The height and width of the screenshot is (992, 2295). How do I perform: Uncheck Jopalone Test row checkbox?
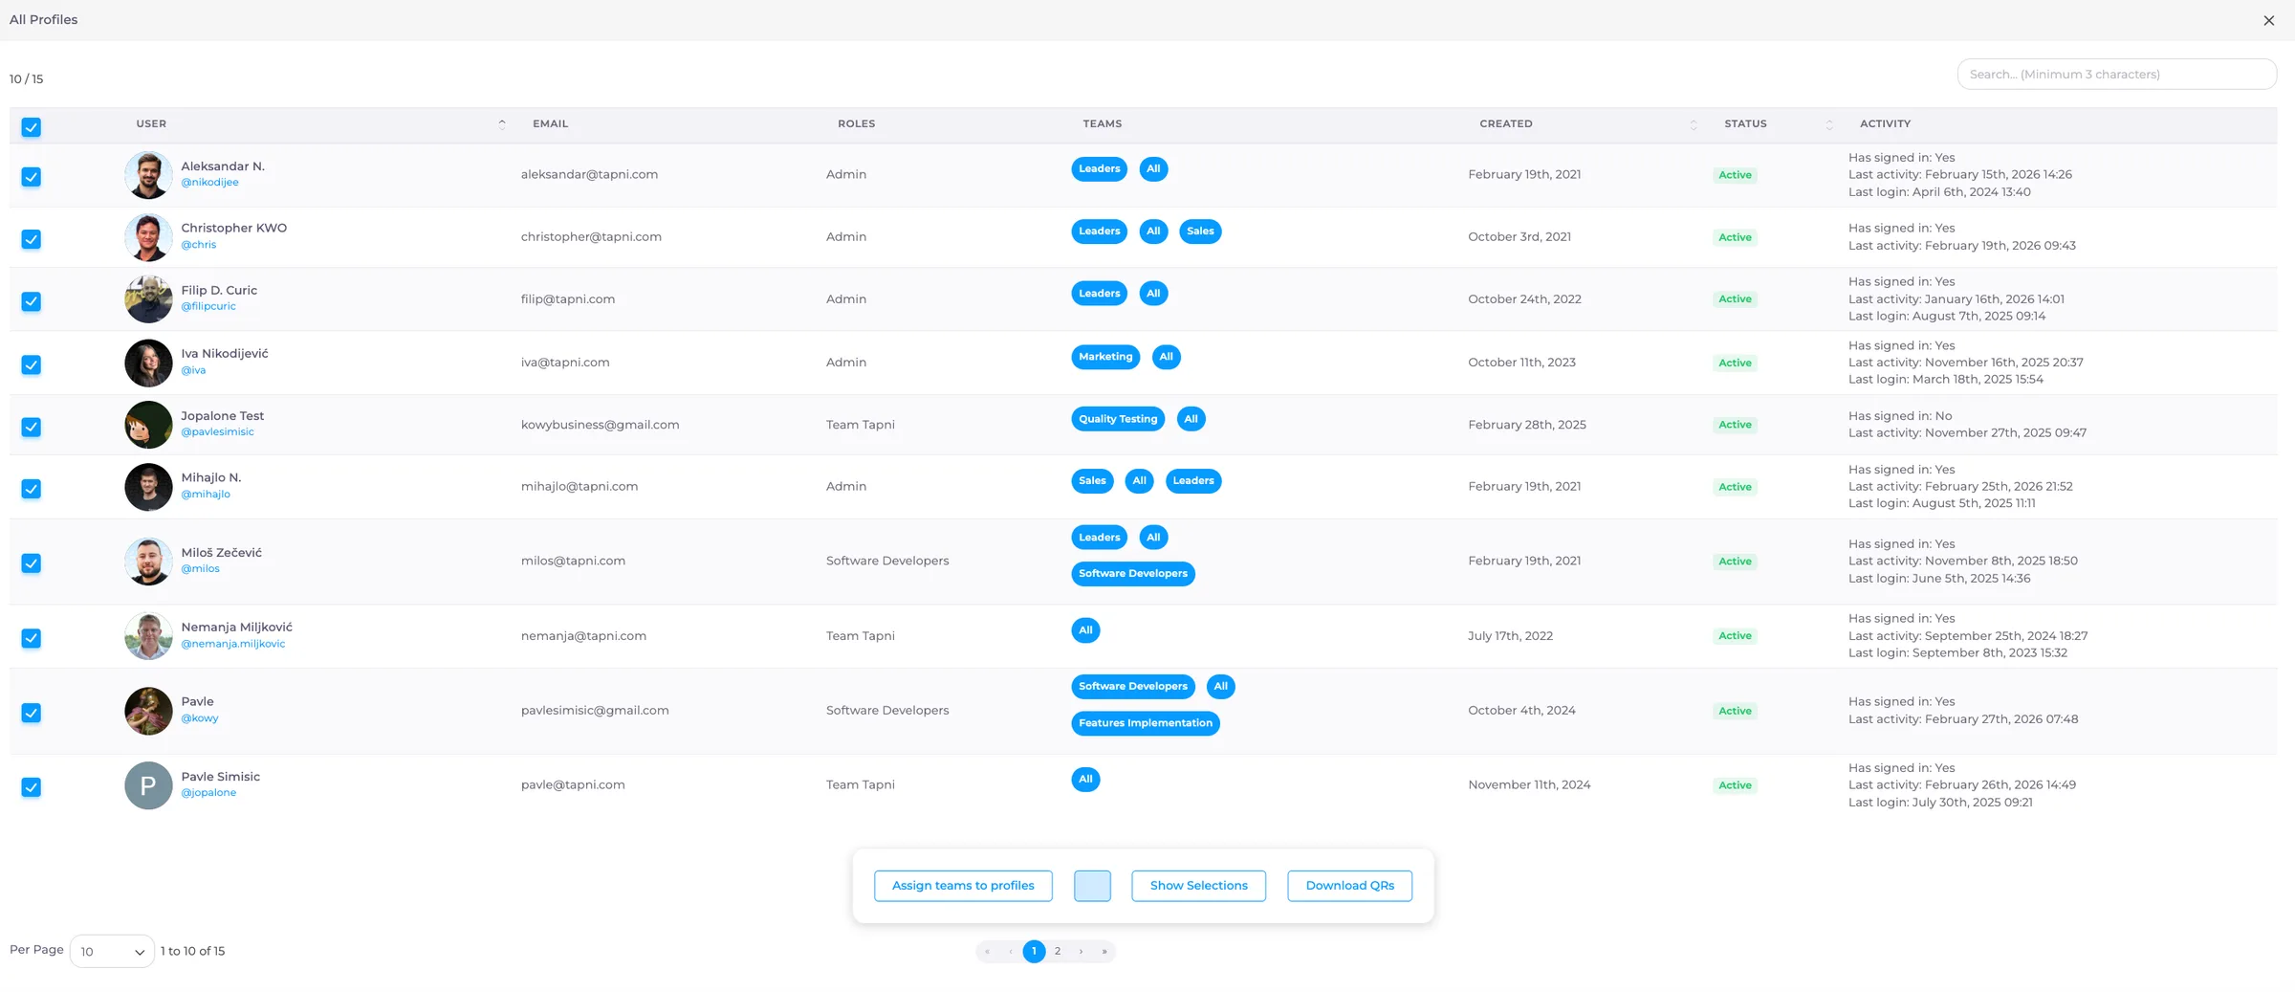(x=32, y=427)
